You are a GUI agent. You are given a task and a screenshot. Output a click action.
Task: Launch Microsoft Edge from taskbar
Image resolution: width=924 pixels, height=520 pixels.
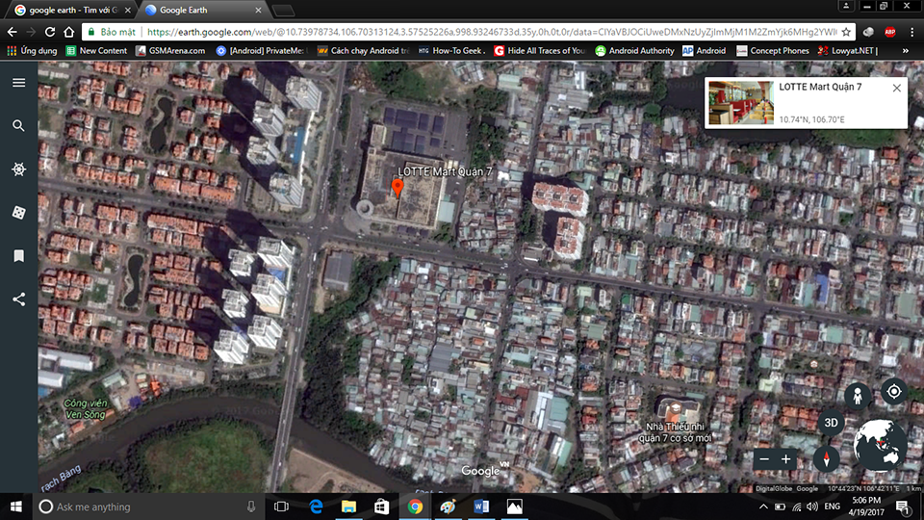click(316, 507)
